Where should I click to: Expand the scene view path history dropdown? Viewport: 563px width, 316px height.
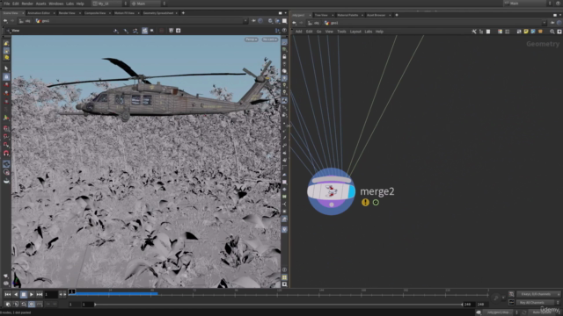tap(245, 21)
